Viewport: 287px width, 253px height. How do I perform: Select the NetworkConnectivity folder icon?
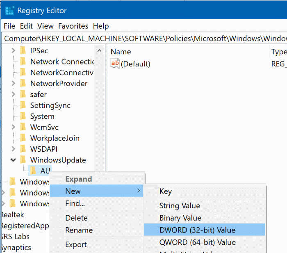[23, 73]
